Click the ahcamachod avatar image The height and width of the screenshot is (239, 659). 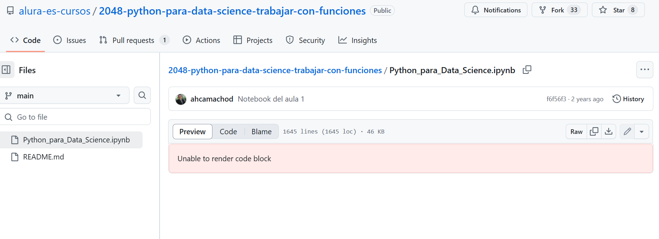(x=181, y=99)
